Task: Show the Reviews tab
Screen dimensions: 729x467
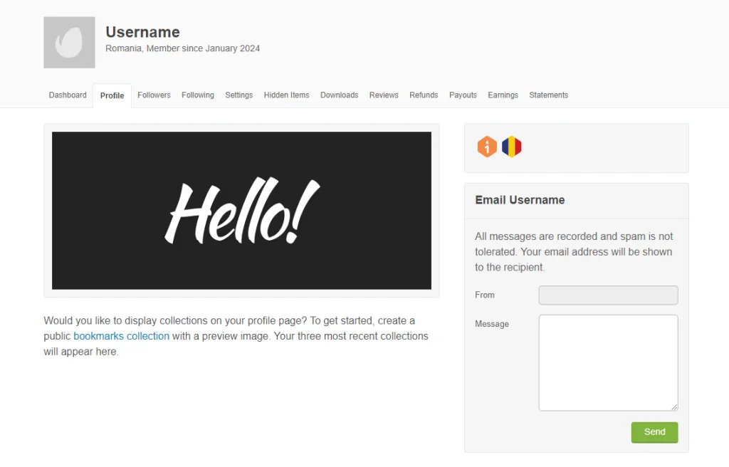Action: [x=384, y=95]
